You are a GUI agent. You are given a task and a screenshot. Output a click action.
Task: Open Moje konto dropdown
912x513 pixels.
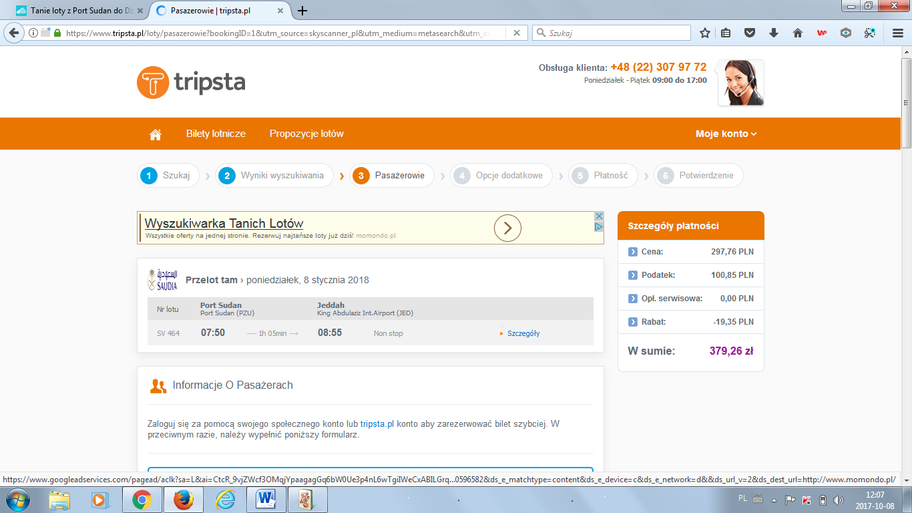point(726,134)
